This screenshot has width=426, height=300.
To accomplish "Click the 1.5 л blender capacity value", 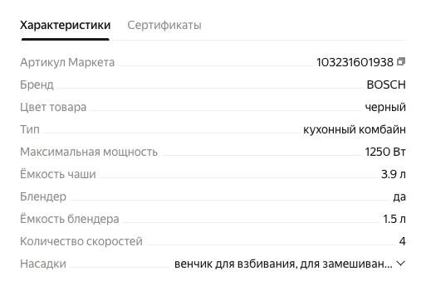I will point(394,219).
